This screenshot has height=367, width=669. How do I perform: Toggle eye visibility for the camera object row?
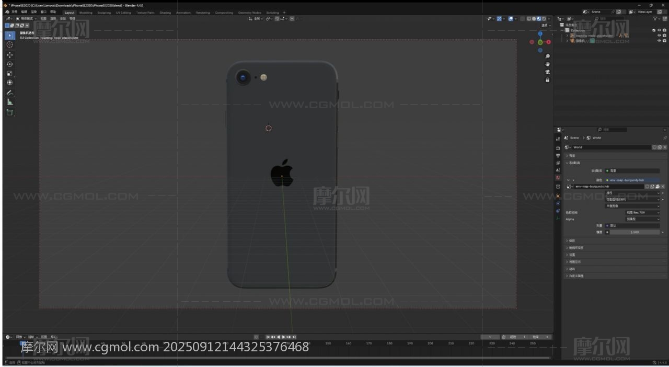[659, 41]
